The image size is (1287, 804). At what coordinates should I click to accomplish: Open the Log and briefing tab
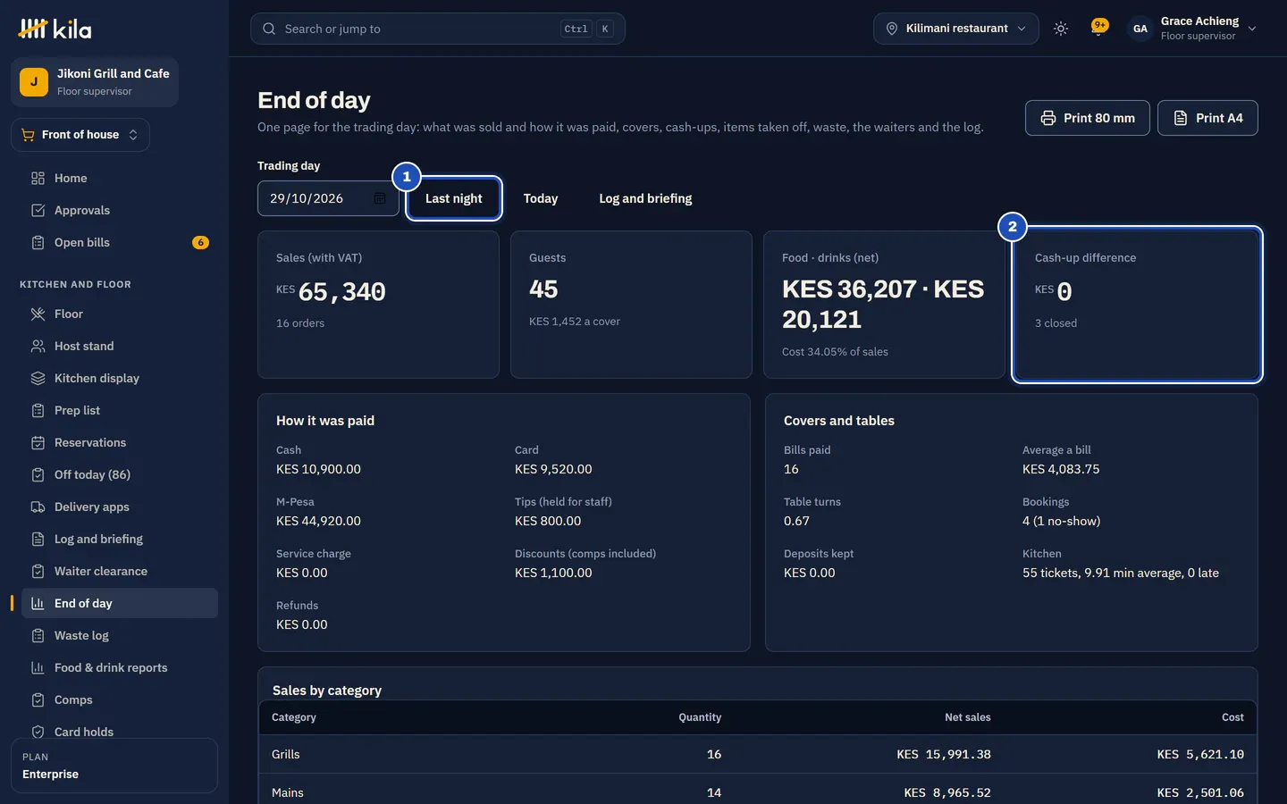pyautogui.click(x=645, y=198)
